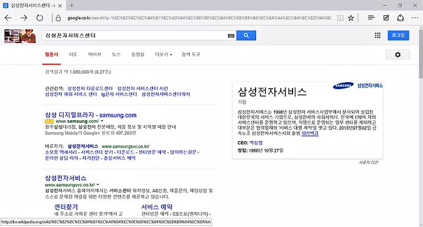The width and height of the screenshot is (423, 227).
Task: Open reading view book icon
Action: pos(340,18)
